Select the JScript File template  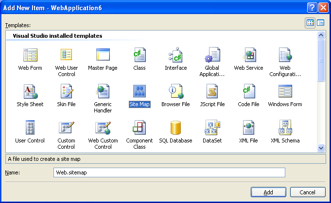click(x=212, y=92)
